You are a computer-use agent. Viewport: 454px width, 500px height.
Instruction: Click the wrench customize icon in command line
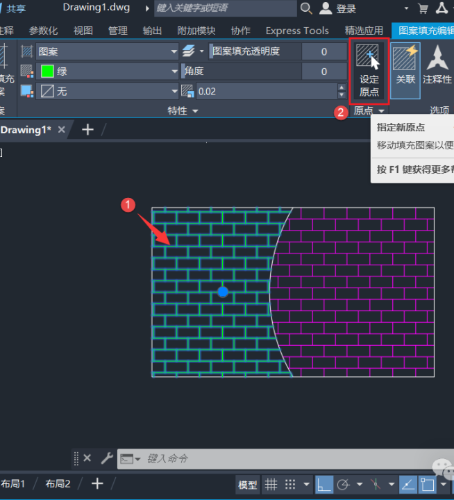[107, 458]
